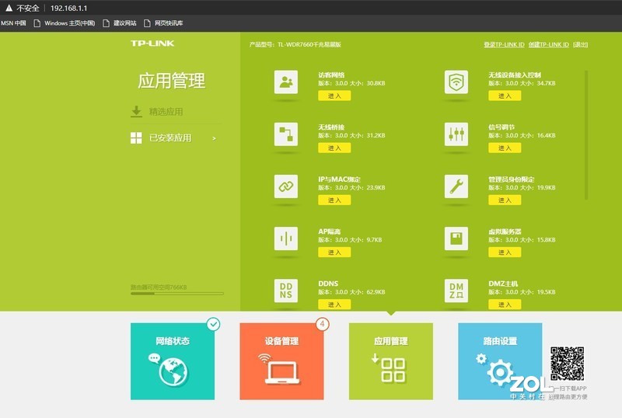Viewport: 622px width, 418px height.
Task: Click the TP-LINK logo
Action: point(152,44)
